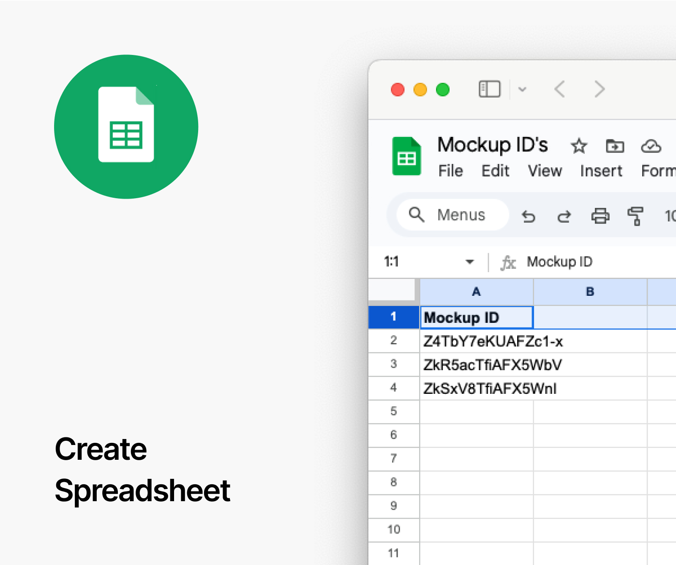
Task: Open the Print dialog via printer icon
Action: pyautogui.click(x=600, y=216)
